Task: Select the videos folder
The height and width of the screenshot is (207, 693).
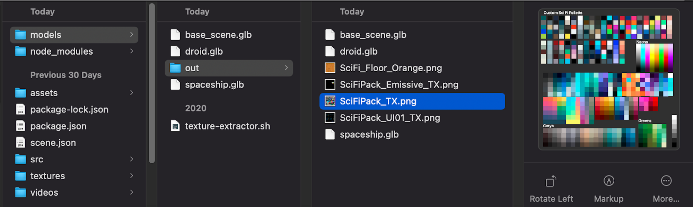Action: point(44,192)
